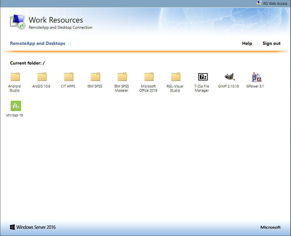Launch Minitab 19
Image resolution: width=291 pixels, height=236 pixels.
pyautogui.click(x=15, y=106)
